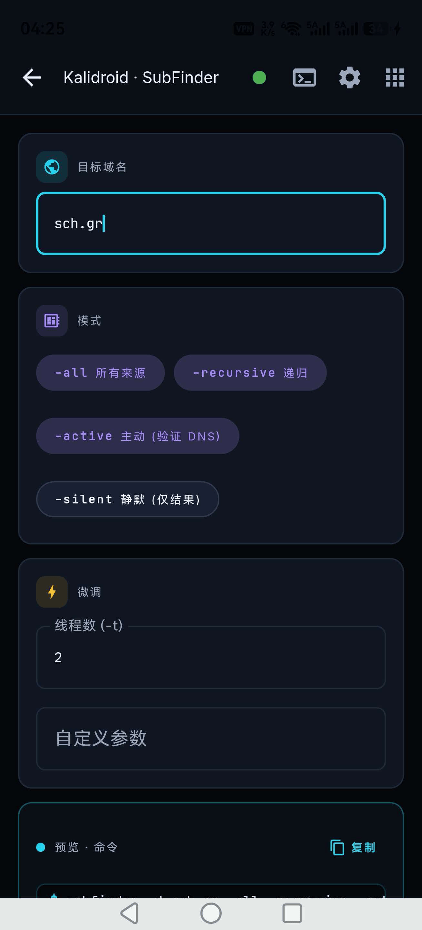Image resolution: width=422 pixels, height=930 pixels.
Task: Tap the Android back triangle button
Action: coord(130,914)
